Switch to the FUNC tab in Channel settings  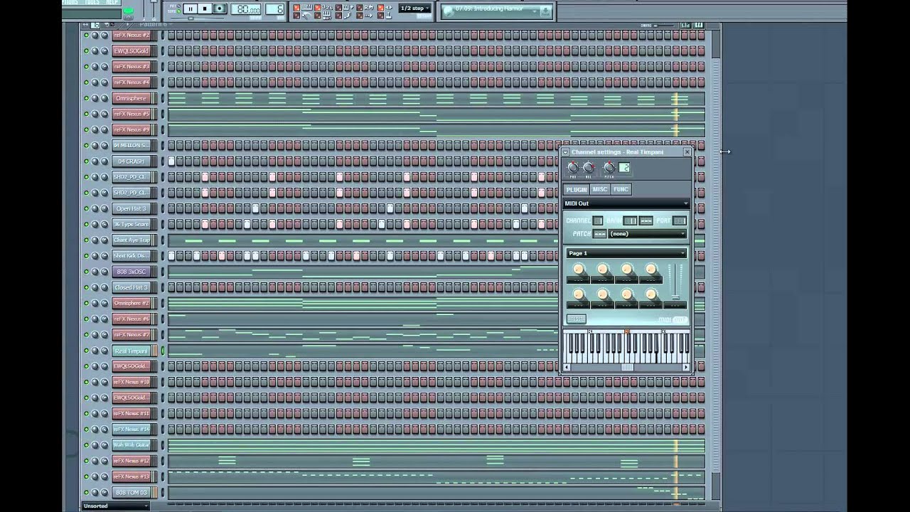pyautogui.click(x=621, y=189)
